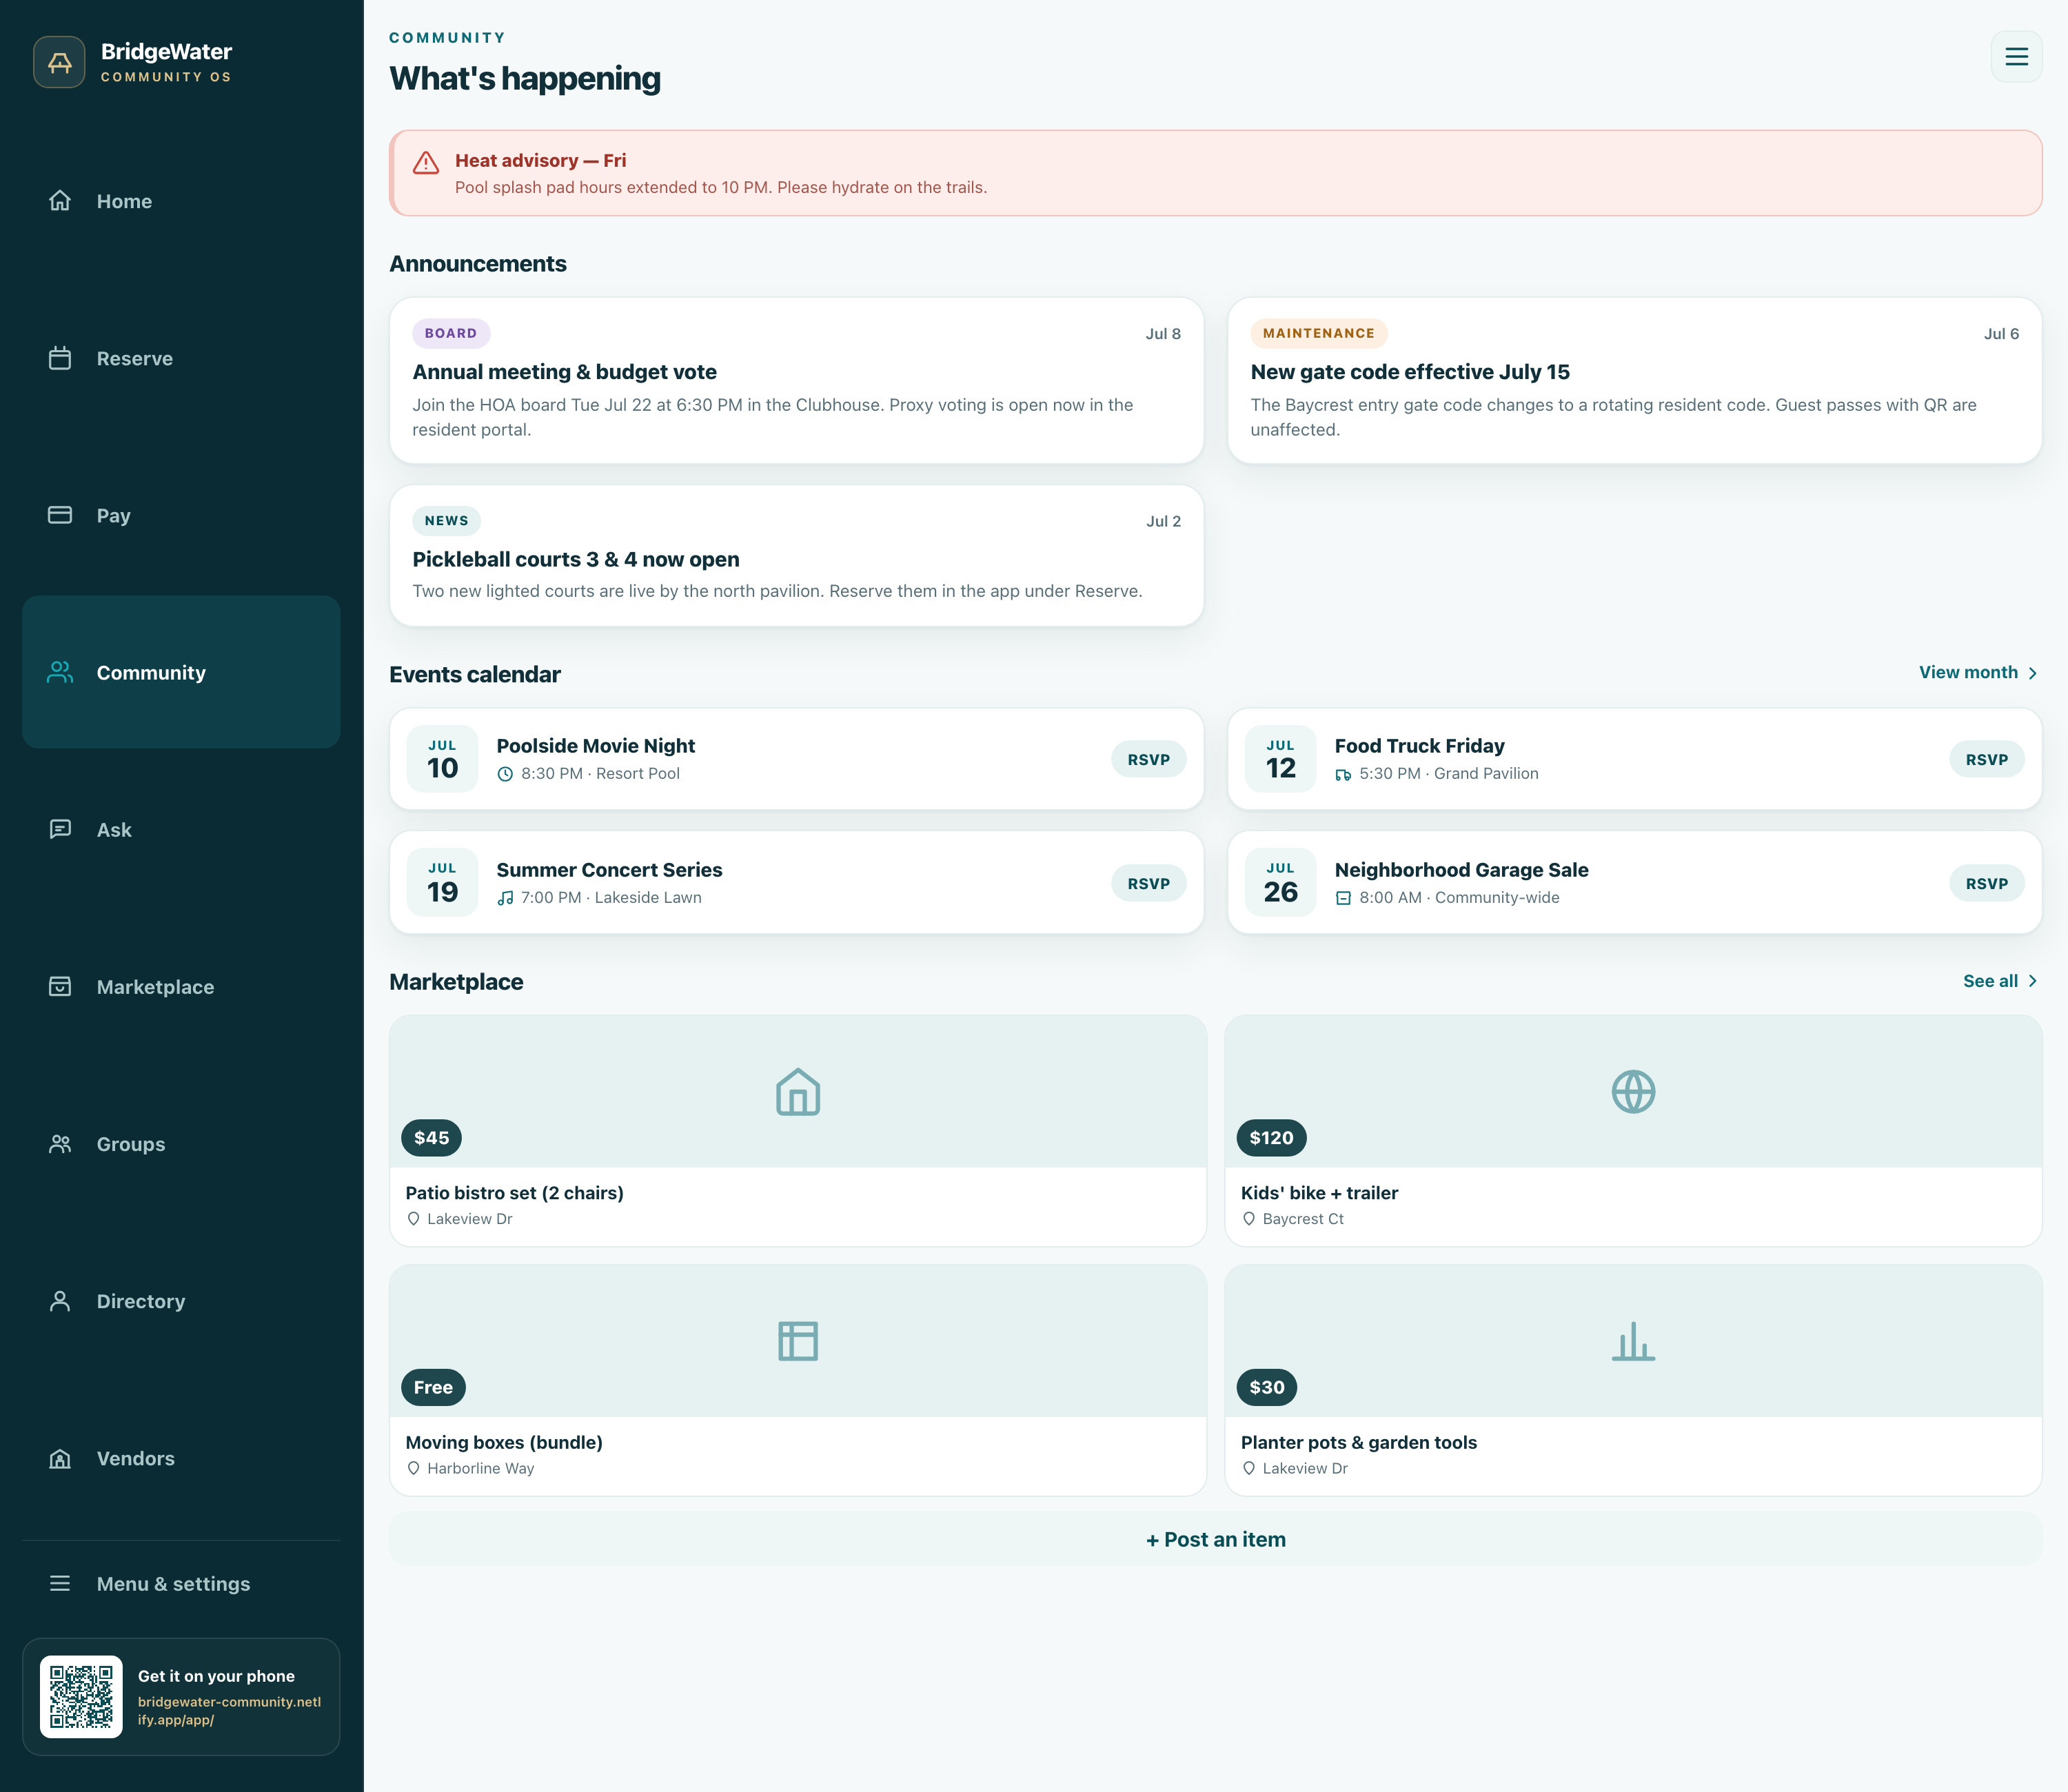The image size is (2068, 1792).
Task: Click the $30 price badge
Action: pyautogui.click(x=1267, y=1387)
